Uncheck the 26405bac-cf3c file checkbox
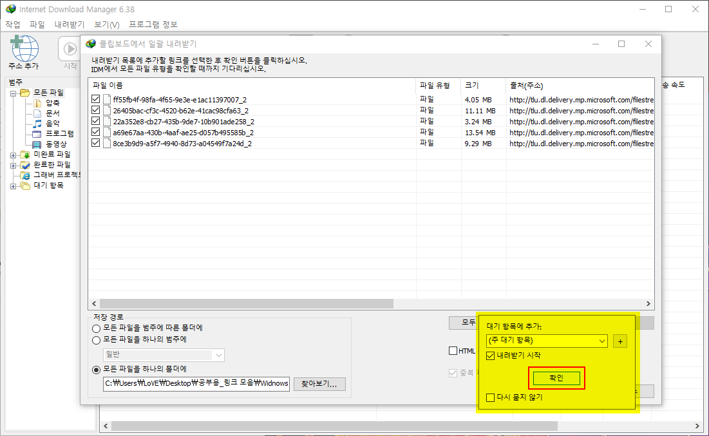Screen dimensions: 709x436 pos(95,110)
